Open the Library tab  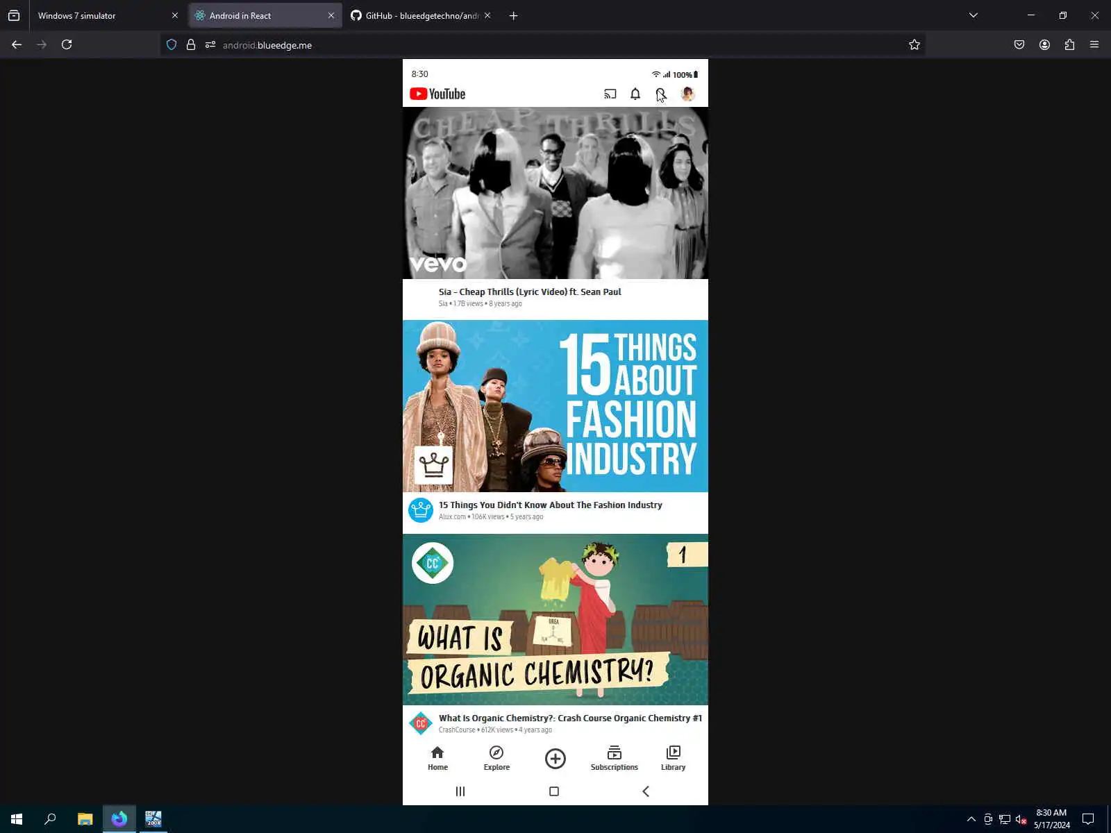click(x=674, y=758)
